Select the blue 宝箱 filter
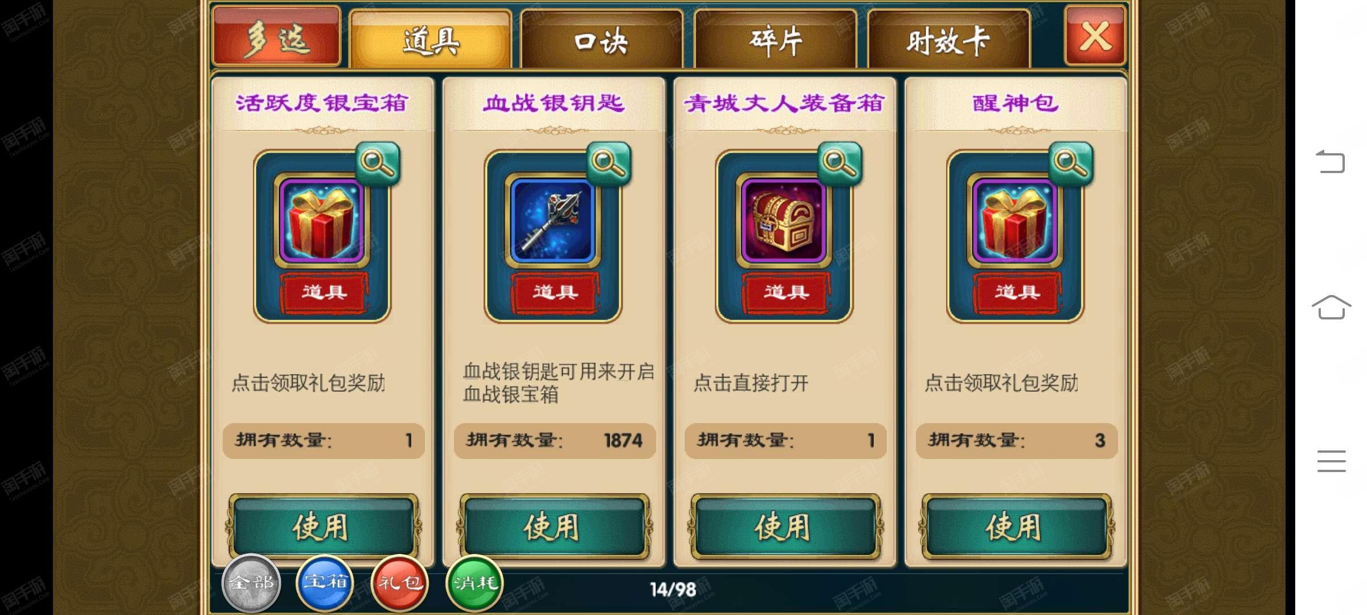Screen dimensions: 1367x615 [x=325, y=583]
